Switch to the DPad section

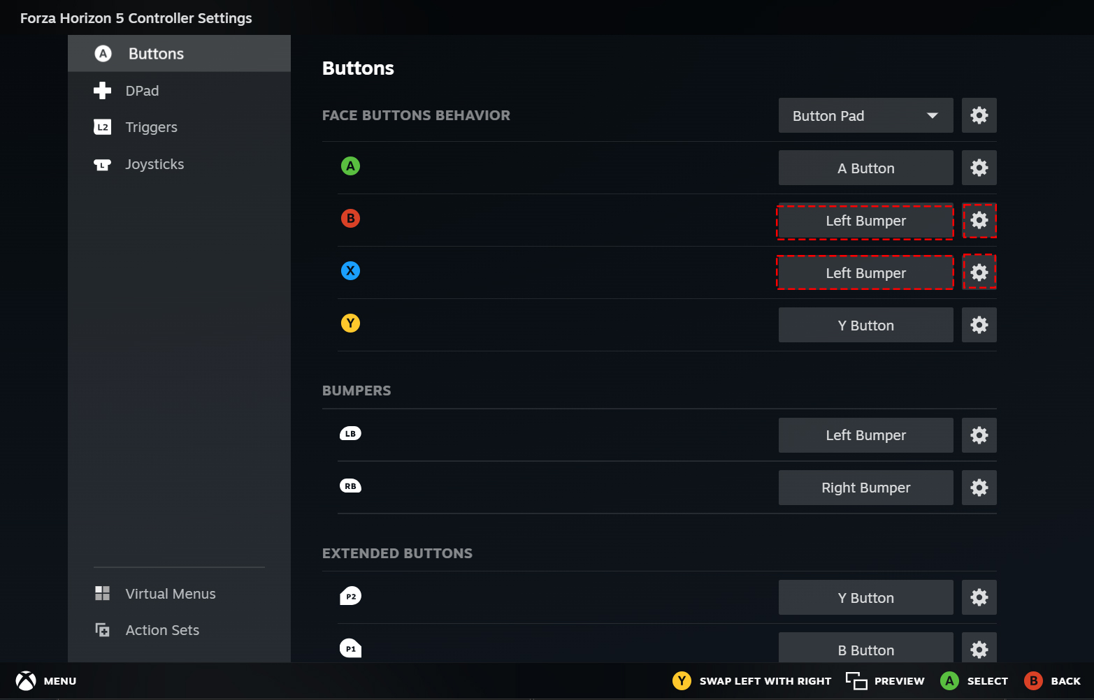point(142,91)
